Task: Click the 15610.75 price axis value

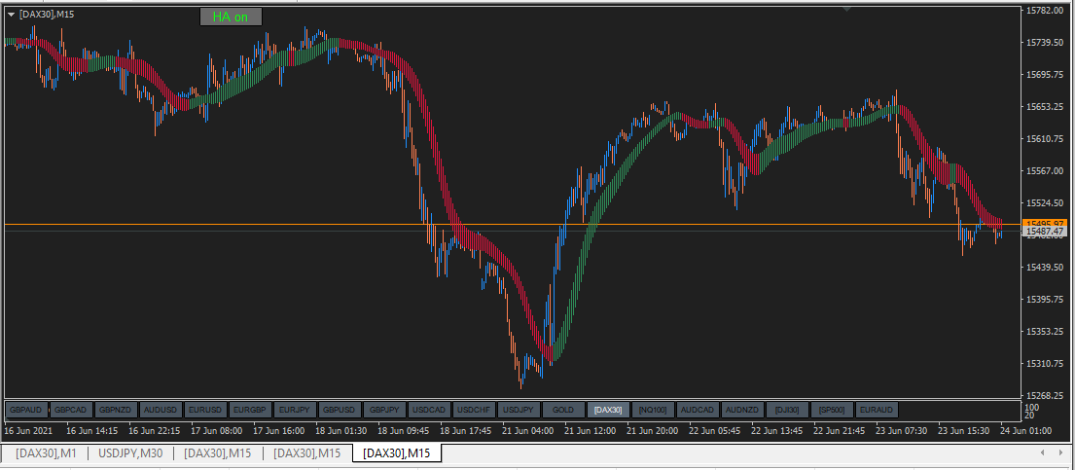Action: pyautogui.click(x=1046, y=138)
